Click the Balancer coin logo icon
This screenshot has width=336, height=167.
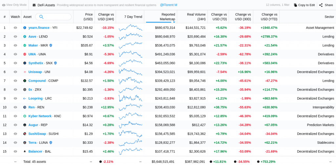25,151
